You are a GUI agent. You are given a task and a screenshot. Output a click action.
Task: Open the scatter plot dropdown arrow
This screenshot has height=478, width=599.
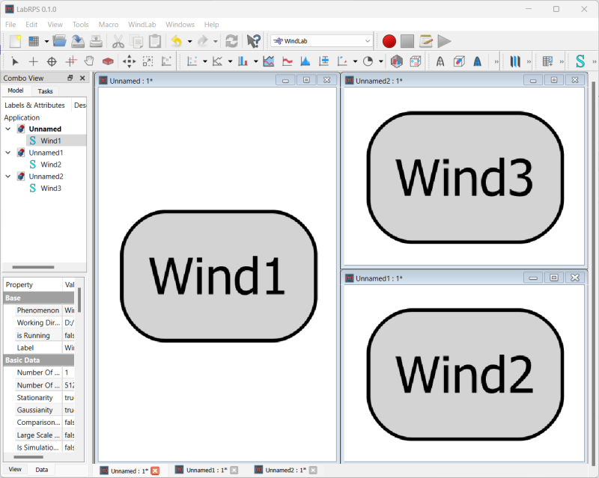tap(204, 61)
